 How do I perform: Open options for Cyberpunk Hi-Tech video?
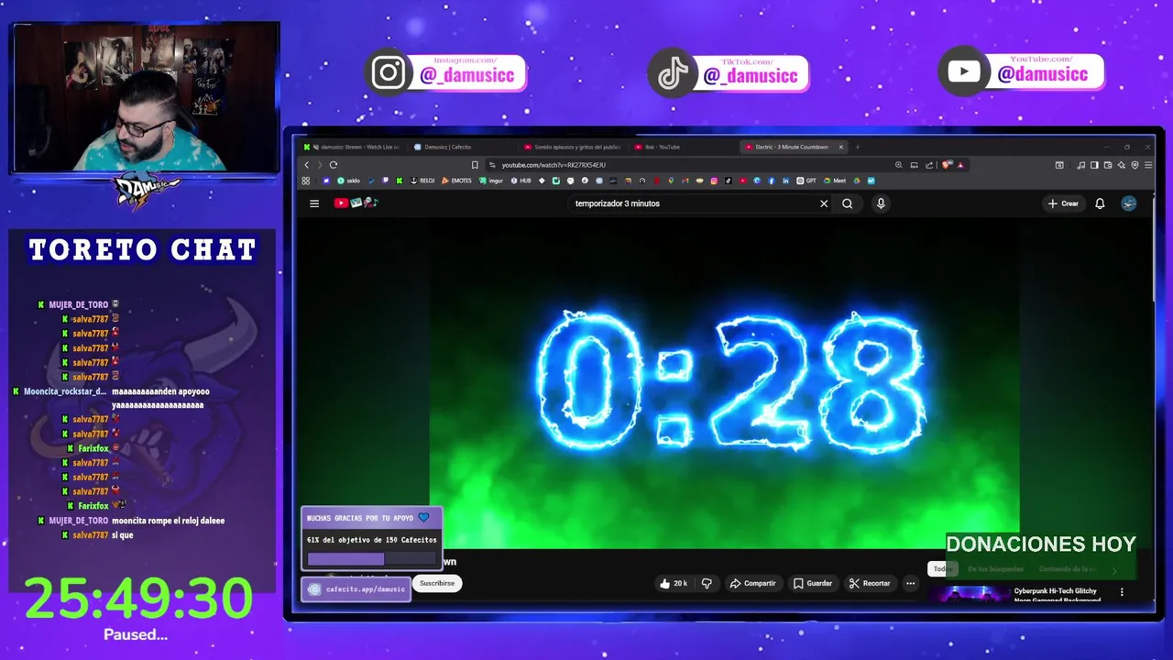[x=1122, y=593]
